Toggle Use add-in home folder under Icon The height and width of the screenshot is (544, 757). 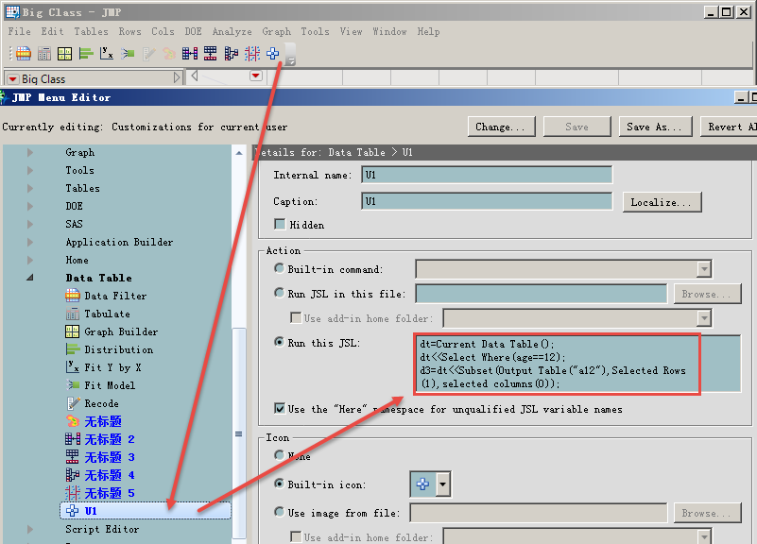[296, 536]
